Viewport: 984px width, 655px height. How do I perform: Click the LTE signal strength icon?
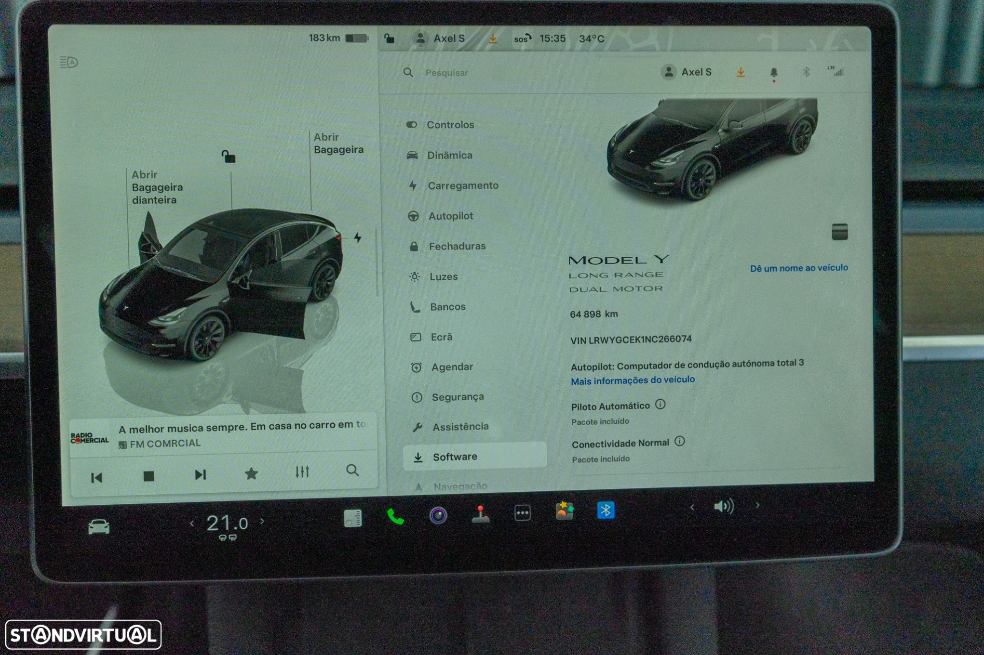[836, 71]
